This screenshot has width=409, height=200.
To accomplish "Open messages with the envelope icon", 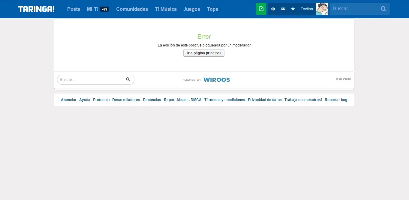I will (x=283, y=9).
